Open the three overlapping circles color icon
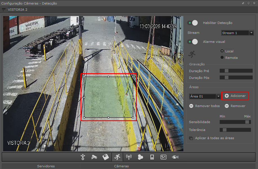 [141, 157]
